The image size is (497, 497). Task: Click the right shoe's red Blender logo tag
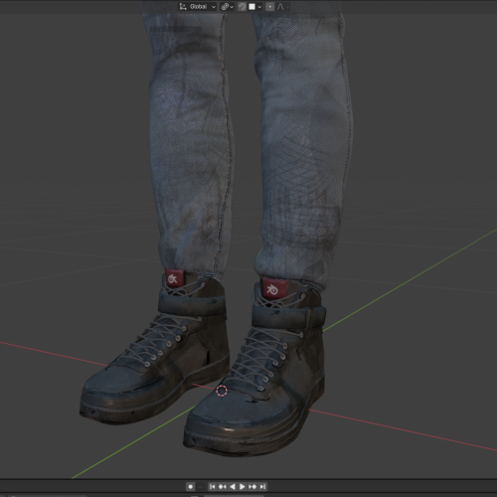click(273, 288)
